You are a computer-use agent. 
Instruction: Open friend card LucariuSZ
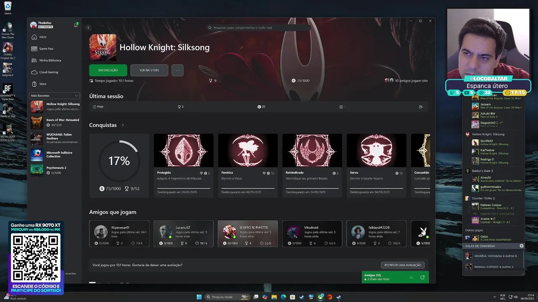pyautogui.click(x=183, y=234)
